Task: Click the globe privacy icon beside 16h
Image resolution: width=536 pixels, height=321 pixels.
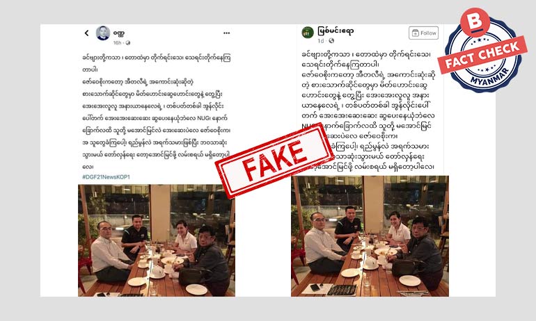Action: (x=128, y=42)
